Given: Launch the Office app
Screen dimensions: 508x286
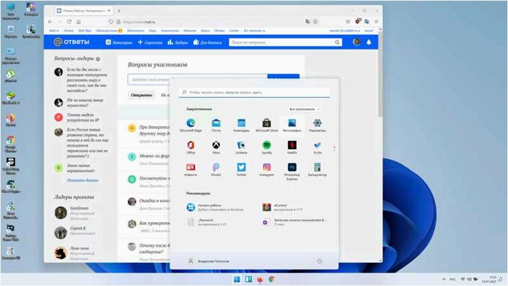Looking at the screenshot, I should pyautogui.click(x=191, y=147).
